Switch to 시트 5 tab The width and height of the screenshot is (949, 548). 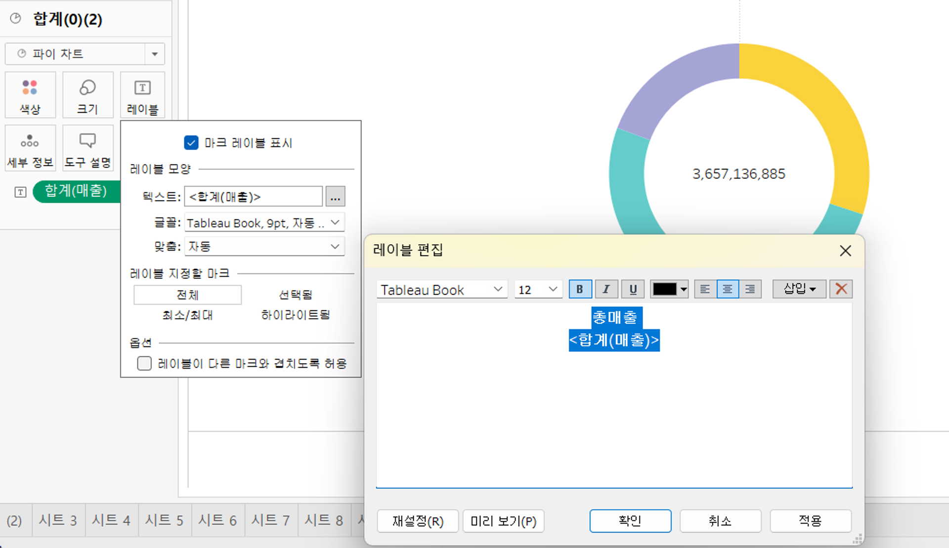coord(165,520)
